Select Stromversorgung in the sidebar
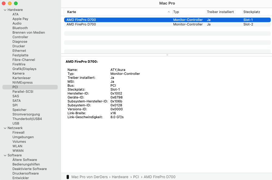Image resolution: width=272 pixels, height=180 pixels. [x=26, y=114]
